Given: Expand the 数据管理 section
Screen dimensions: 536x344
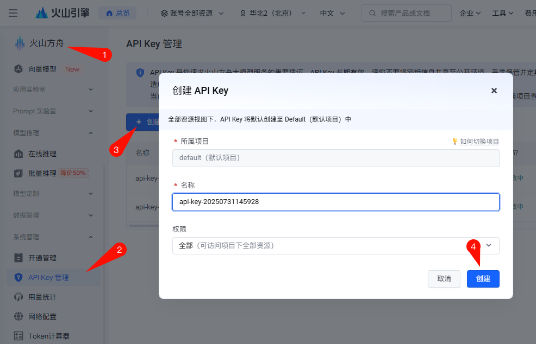Looking at the screenshot, I should coord(53,215).
